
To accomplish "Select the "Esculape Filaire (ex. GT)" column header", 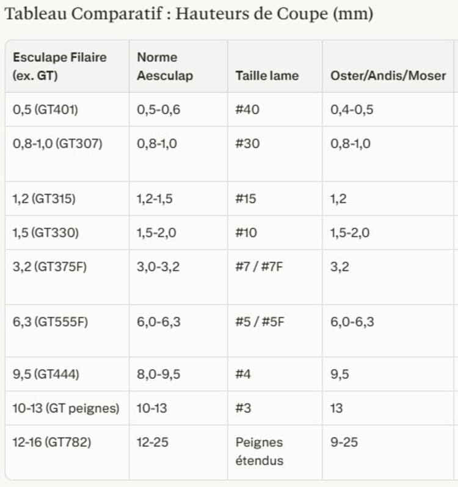I will coord(59,67).
